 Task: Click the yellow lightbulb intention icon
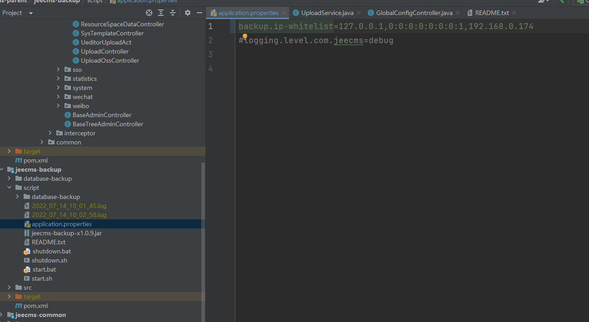245,36
